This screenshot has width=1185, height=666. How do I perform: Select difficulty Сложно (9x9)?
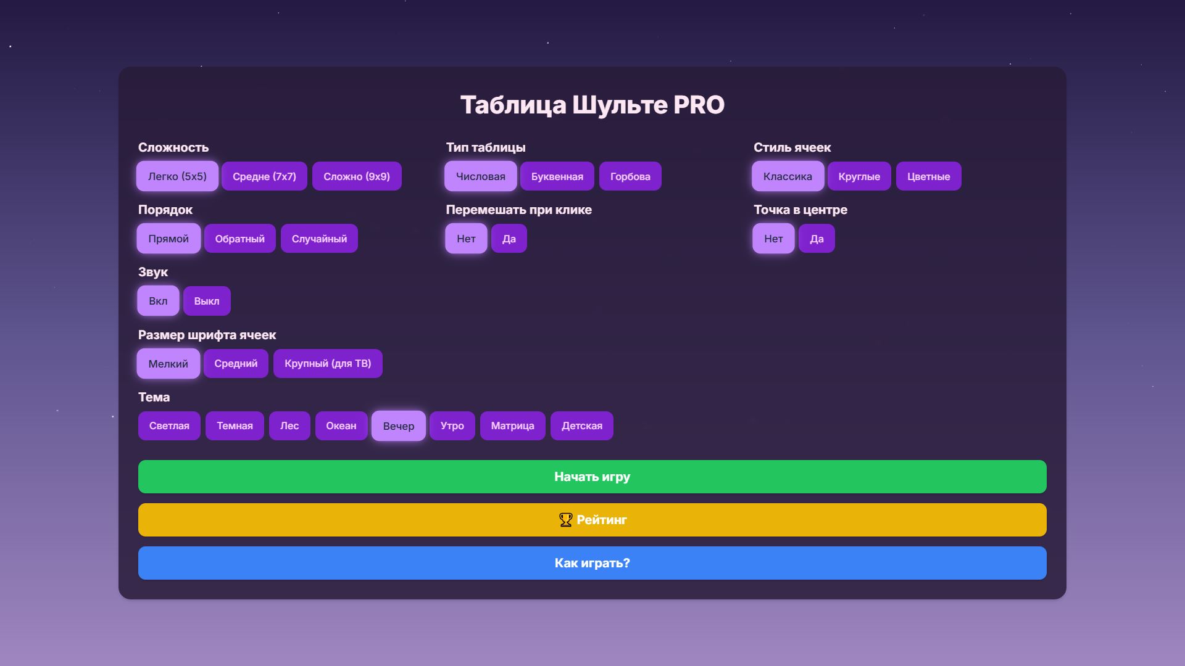(356, 176)
